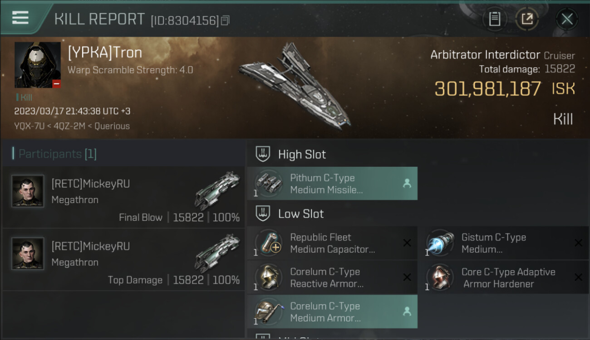Open the hamburger menu icon
Image resolution: width=590 pixels, height=340 pixels.
tap(20, 18)
